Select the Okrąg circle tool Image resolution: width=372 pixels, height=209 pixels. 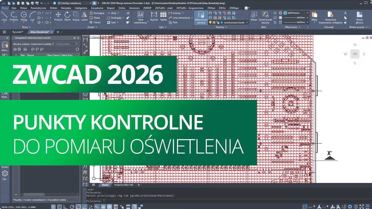tap(24, 16)
